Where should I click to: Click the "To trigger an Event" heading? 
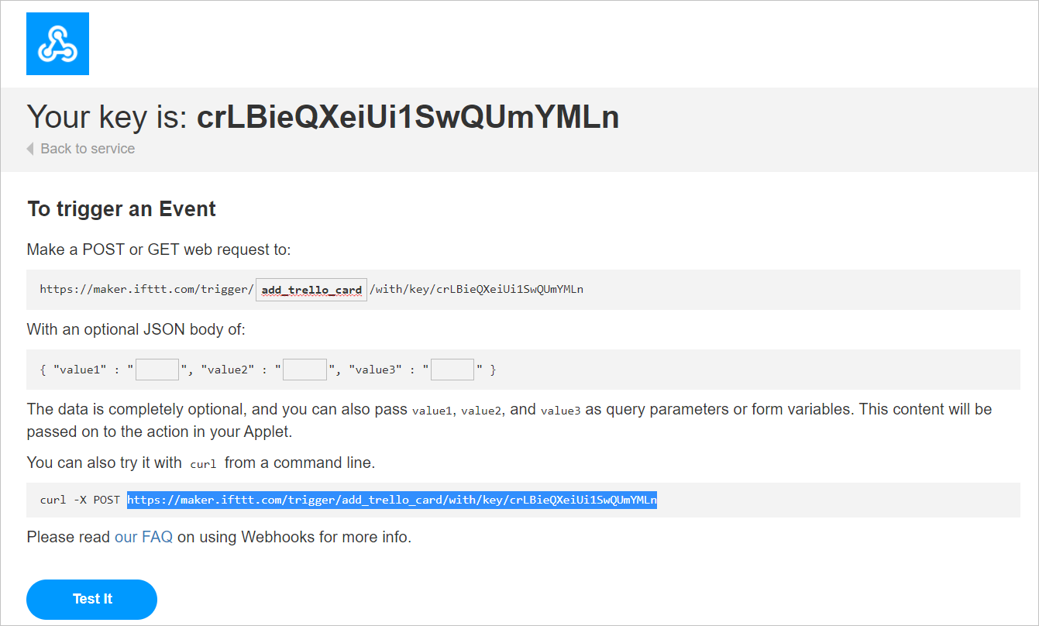(122, 209)
